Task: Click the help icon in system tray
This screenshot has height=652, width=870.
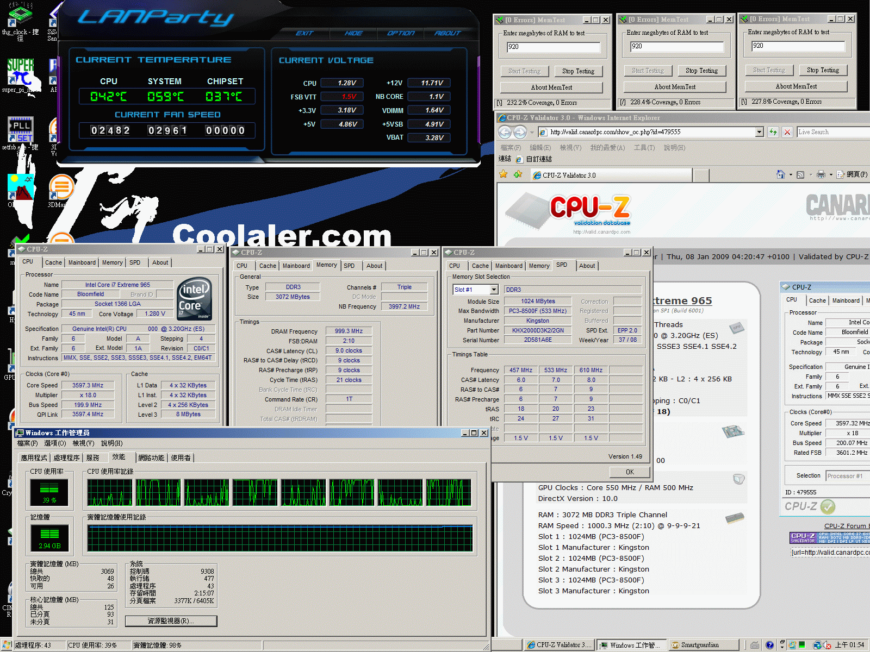Action: [x=769, y=645]
